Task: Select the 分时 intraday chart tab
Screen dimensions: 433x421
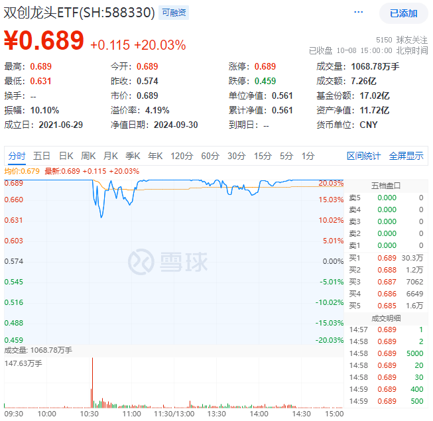Action: 17,156
